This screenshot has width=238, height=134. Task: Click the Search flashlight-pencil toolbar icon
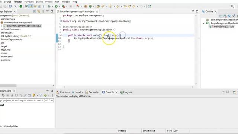pyautogui.click(x=103, y=6)
